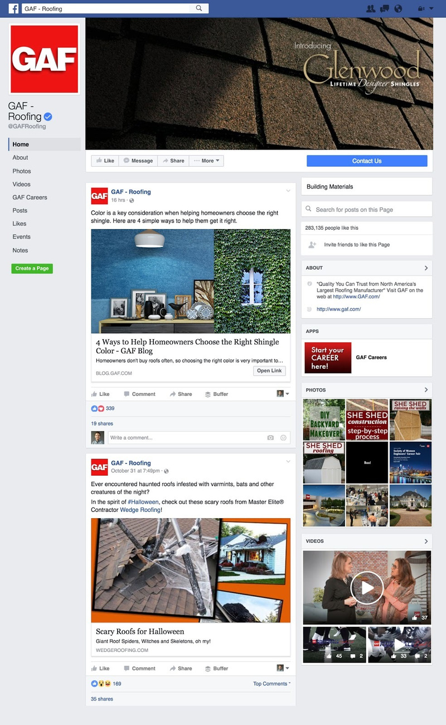Click the Share button below the cover photo
The height and width of the screenshot is (725, 446).
click(173, 161)
